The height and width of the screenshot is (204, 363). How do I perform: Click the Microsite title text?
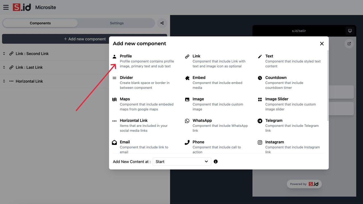(46, 7)
